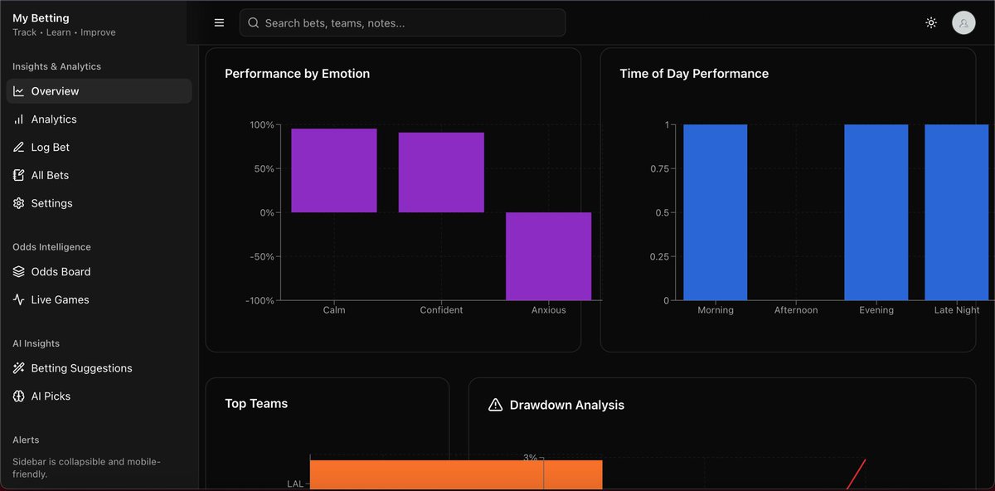Image resolution: width=995 pixels, height=491 pixels.
Task: Click the search magnifier in the search bar
Action: point(254,22)
